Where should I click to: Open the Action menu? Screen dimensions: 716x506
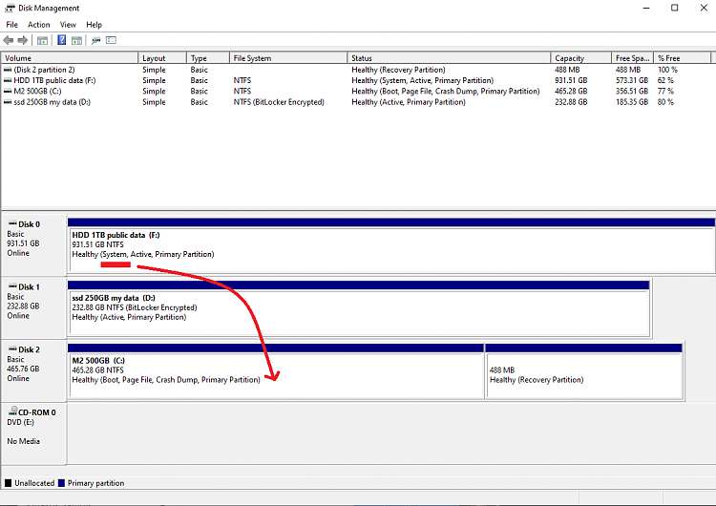click(39, 25)
